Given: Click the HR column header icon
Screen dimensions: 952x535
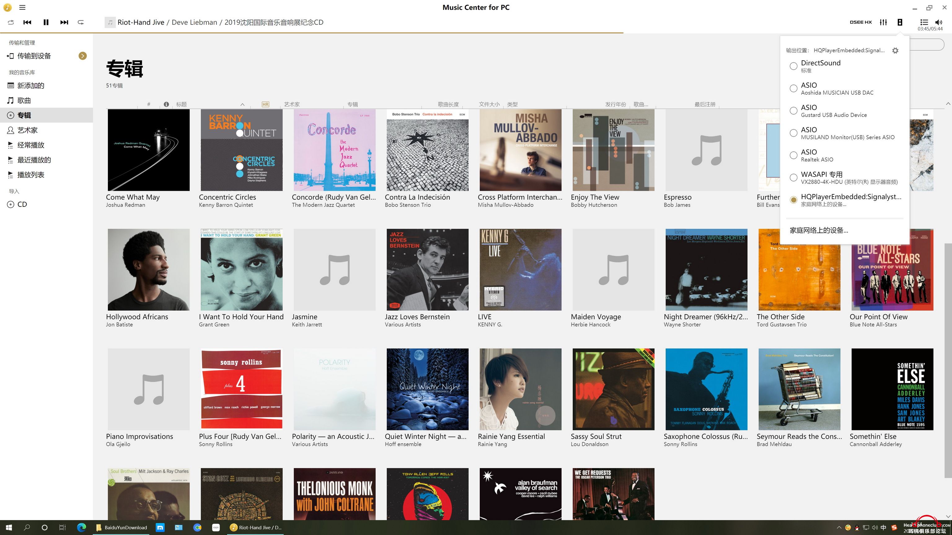Looking at the screenshot, I should [x=265, y=104].
